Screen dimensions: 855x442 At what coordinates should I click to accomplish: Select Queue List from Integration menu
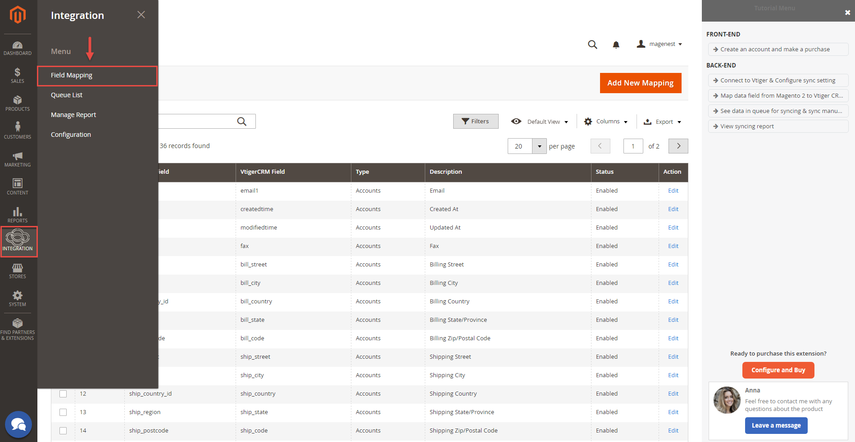point(67,95)
